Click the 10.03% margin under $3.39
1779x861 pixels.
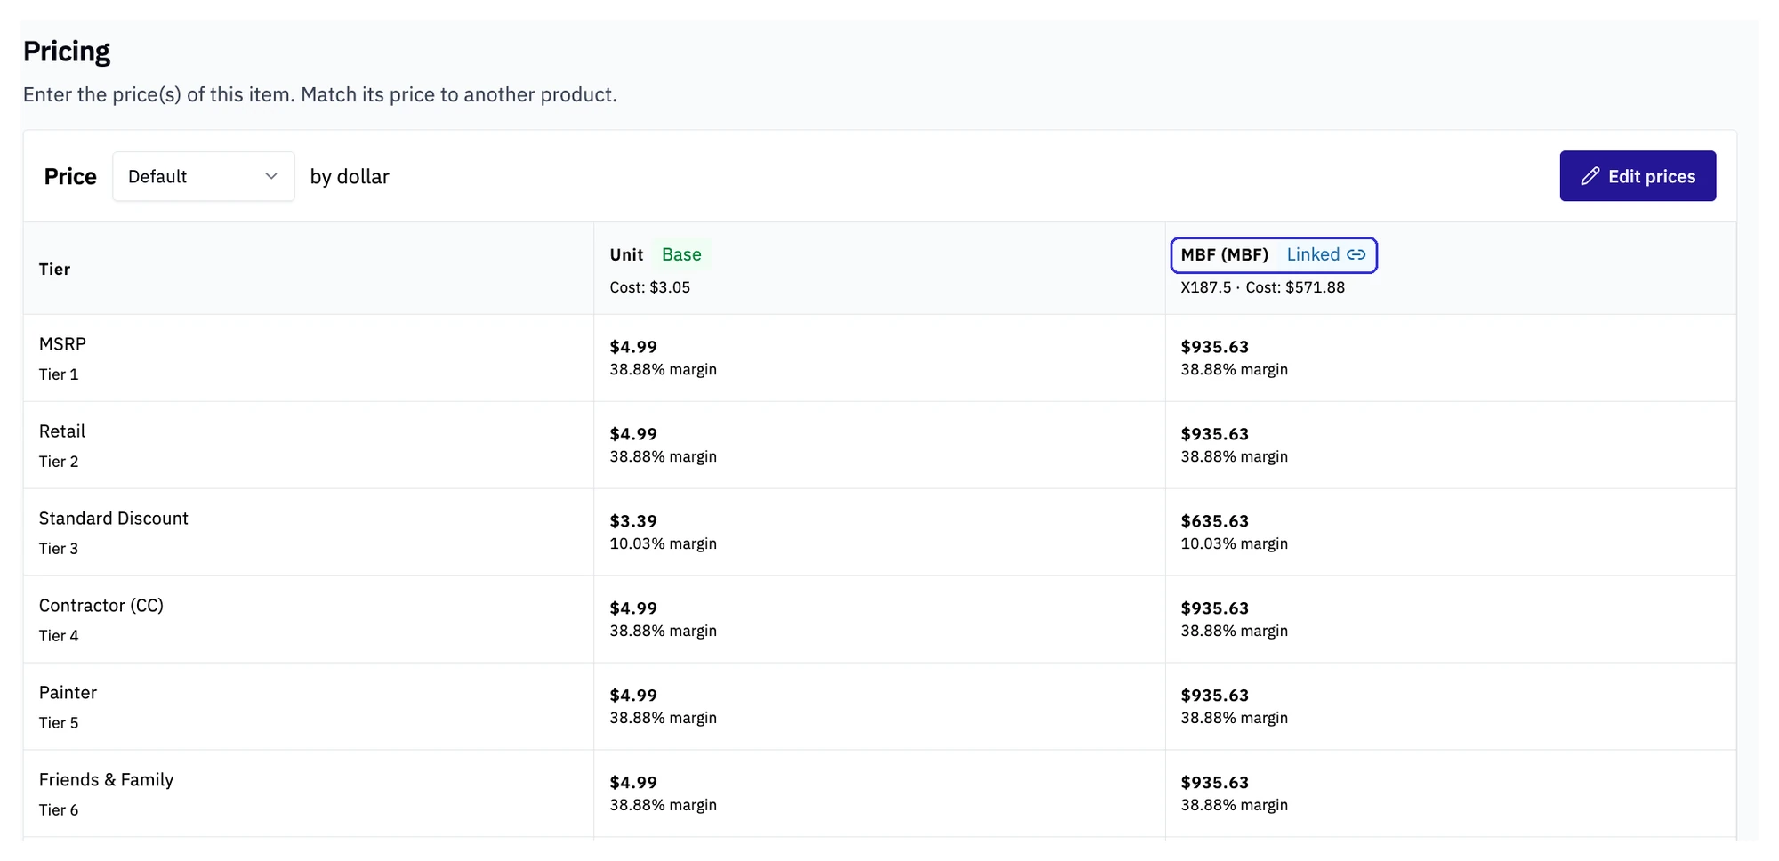[663, 543]
